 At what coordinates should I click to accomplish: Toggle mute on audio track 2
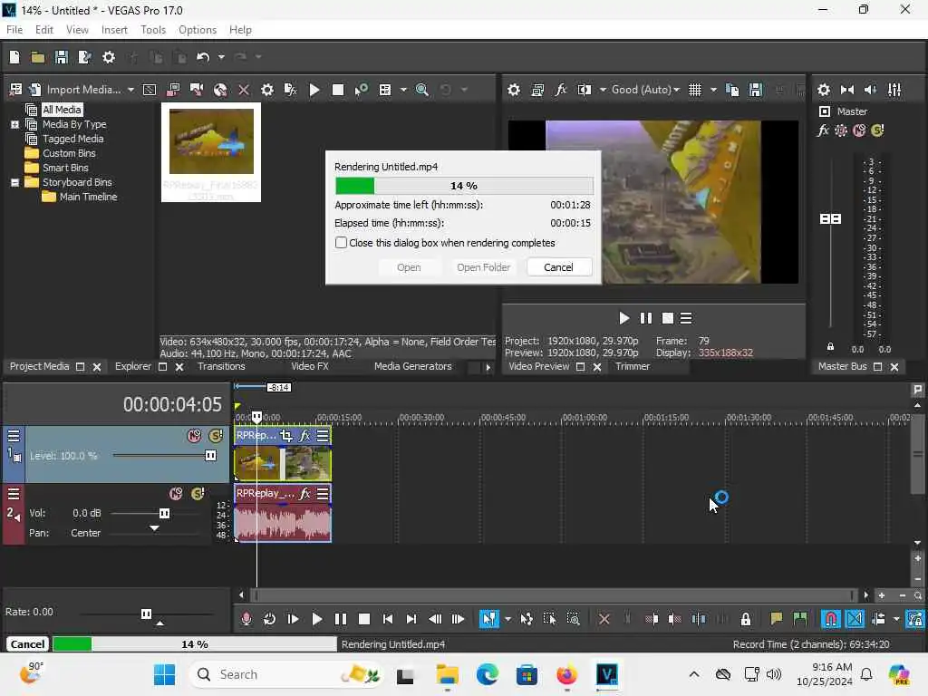click(x=176, y=494)
